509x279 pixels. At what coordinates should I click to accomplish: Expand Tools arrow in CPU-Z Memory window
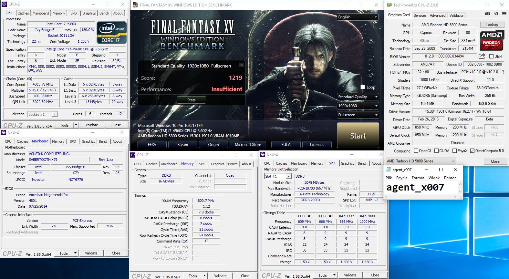tap(204, 276)
